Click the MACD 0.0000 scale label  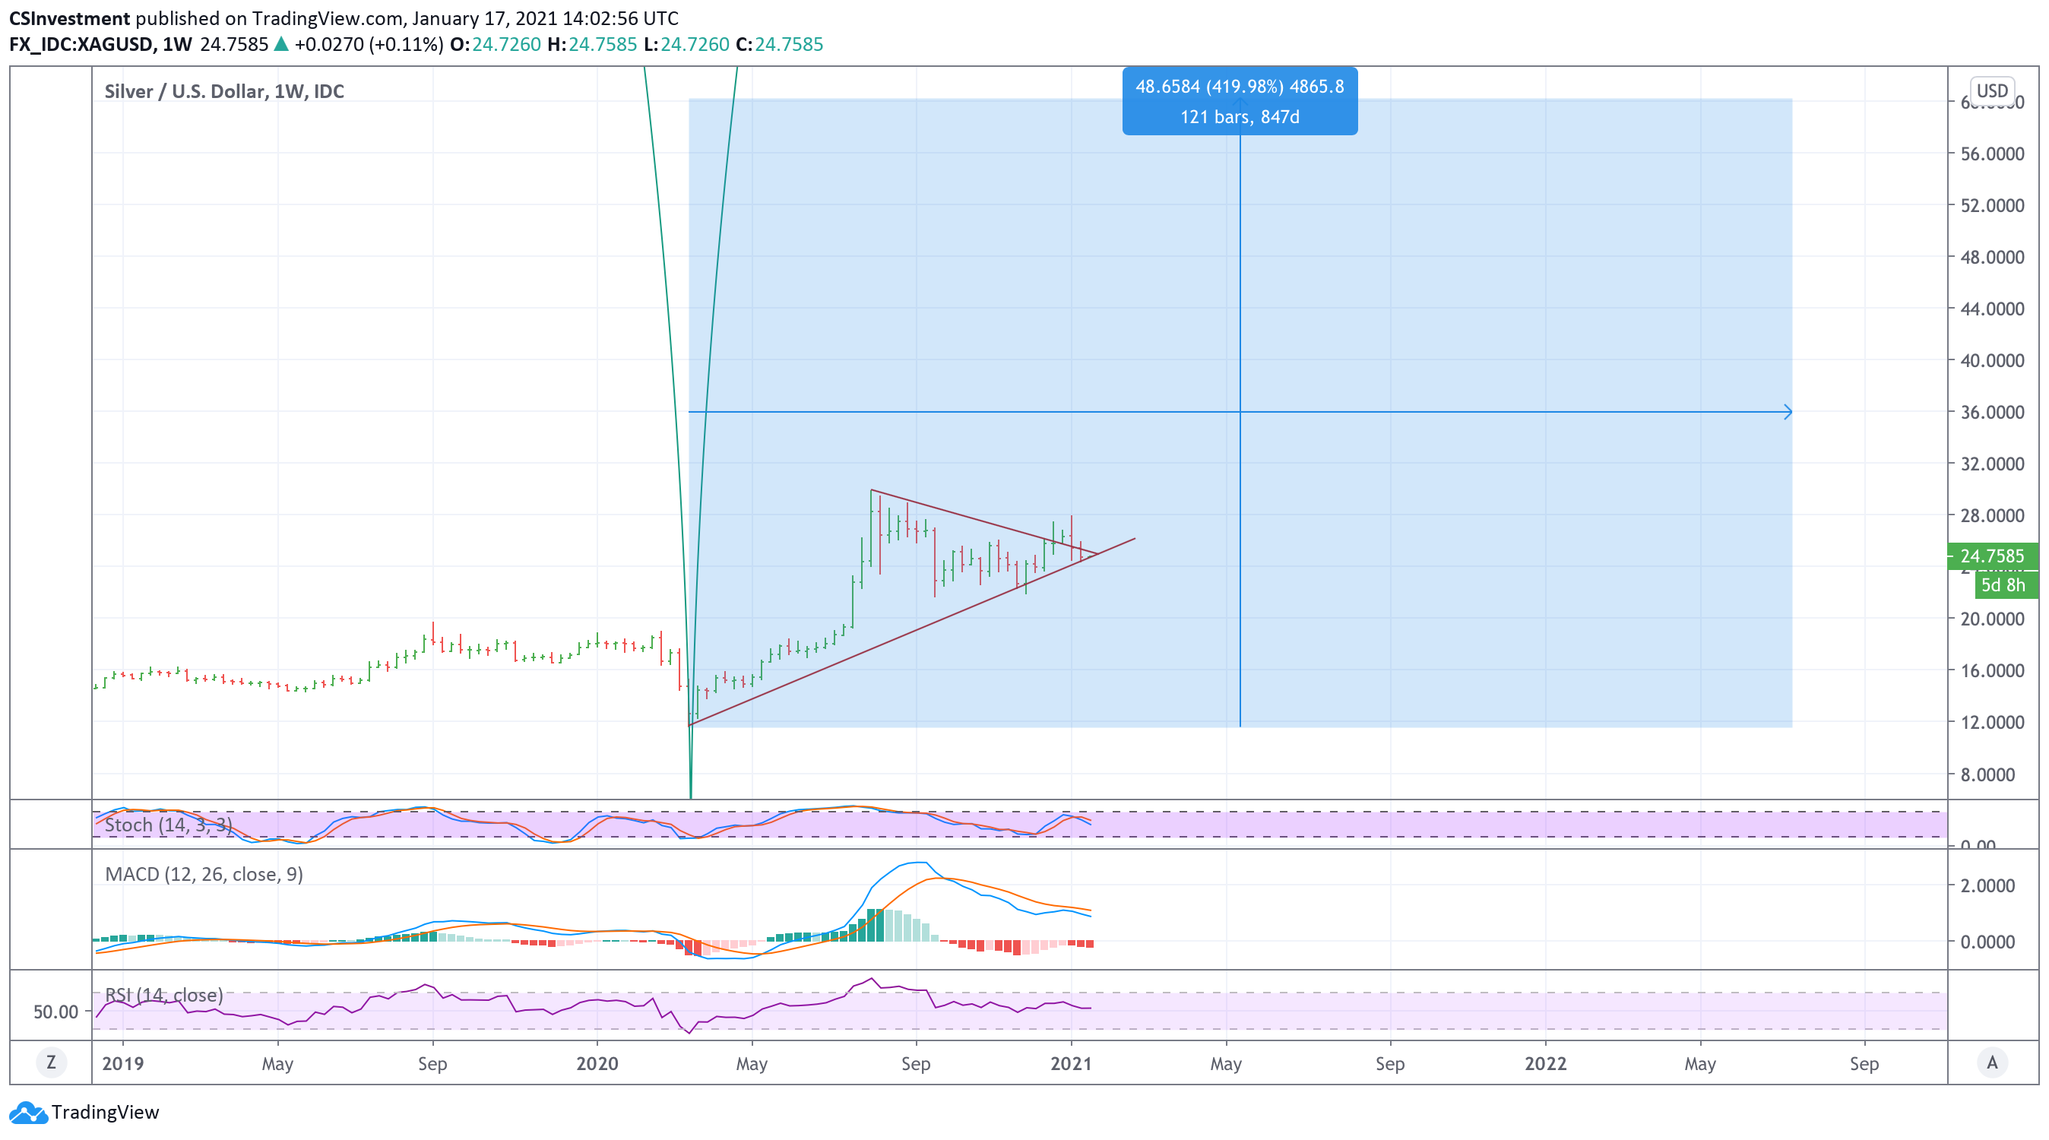(x=1987, y=941)
